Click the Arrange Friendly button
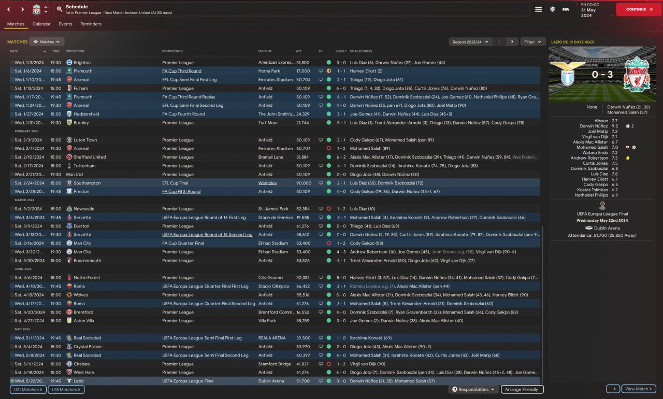Viewport: 663px width, 399px height. [522, 389]
